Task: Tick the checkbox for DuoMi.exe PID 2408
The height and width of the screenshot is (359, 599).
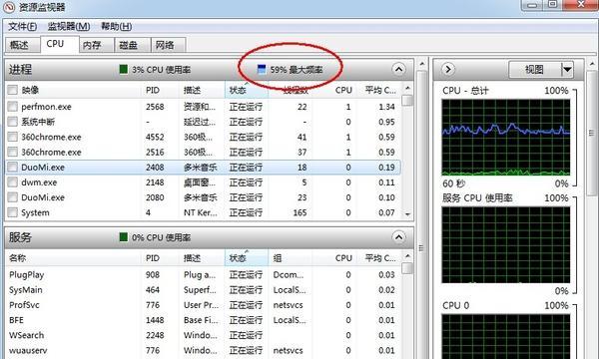Action: coord(13,168)
